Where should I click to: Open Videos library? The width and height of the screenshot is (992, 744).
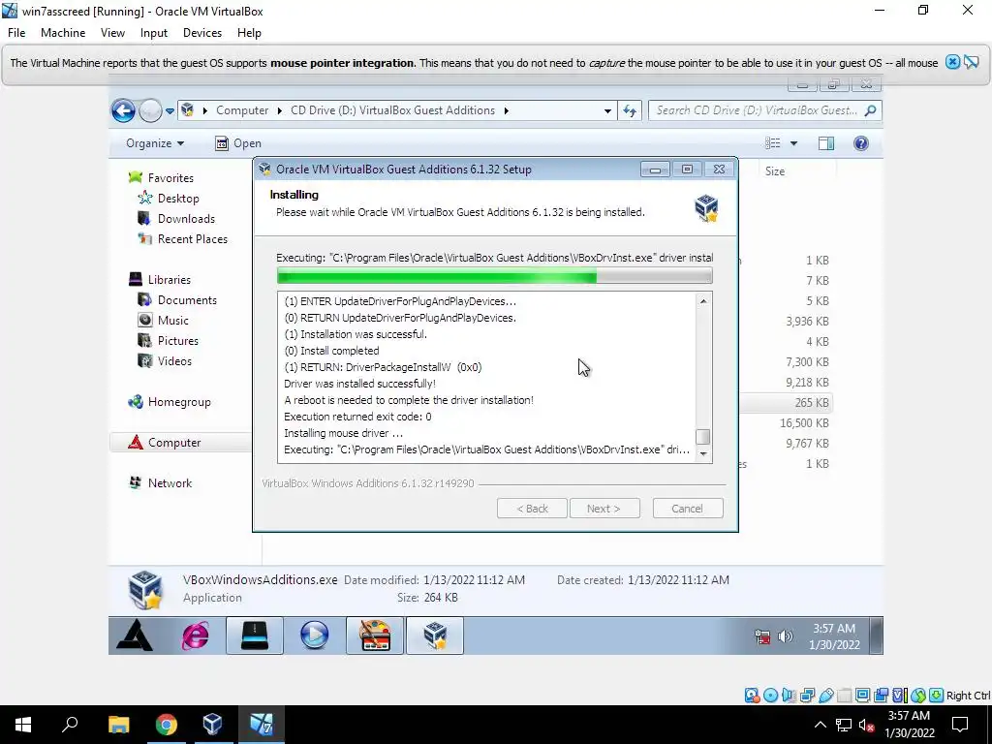tap(174, 360)
